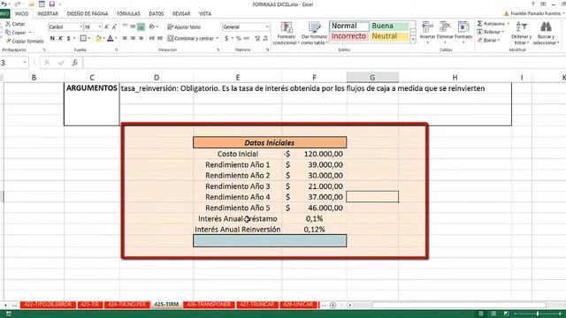Decrease decimal places

tap(265, 38)
